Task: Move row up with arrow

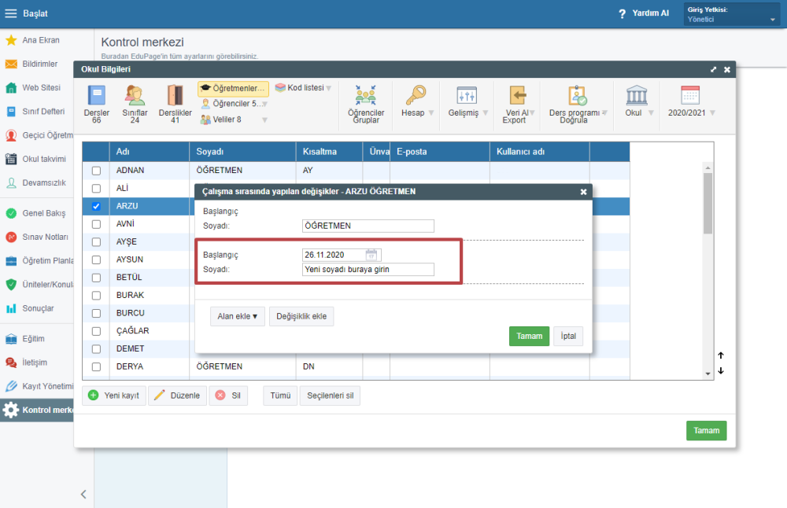Action: 721,355
